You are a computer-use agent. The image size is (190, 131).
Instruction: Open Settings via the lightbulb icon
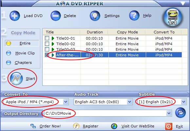click(x=95, y=16)
